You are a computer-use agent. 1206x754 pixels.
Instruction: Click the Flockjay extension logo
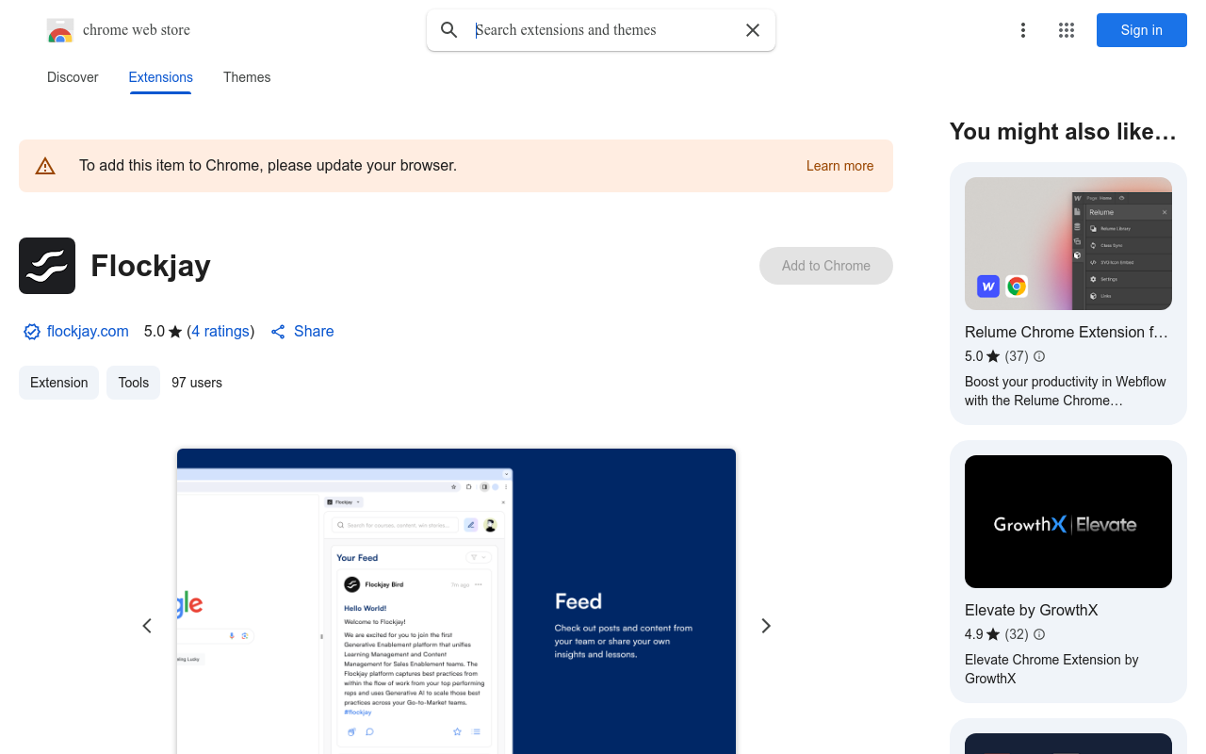[x=47, y=266]
